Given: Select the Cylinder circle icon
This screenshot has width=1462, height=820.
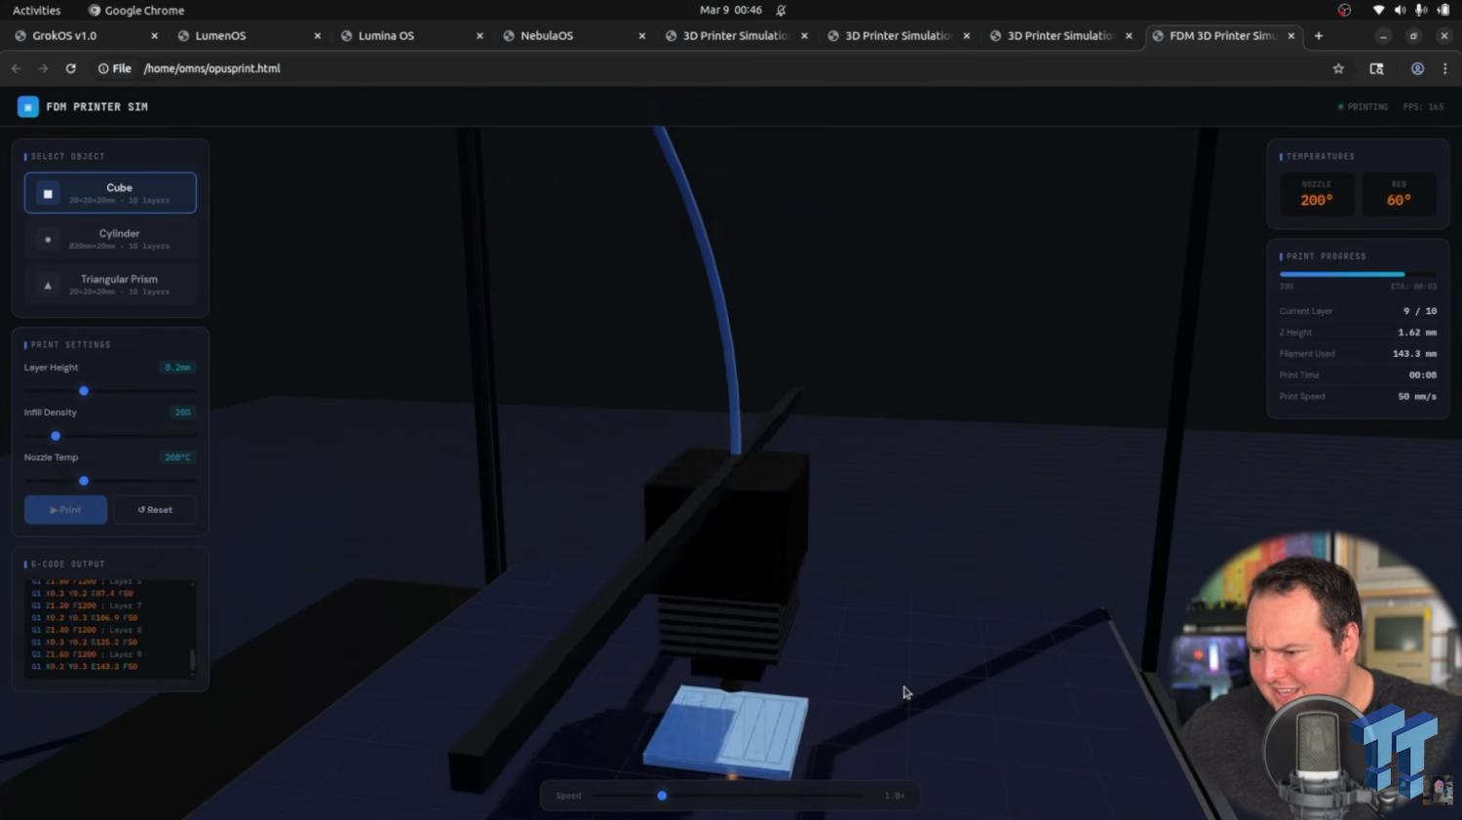Looking at the screenshot, I should pyautogui.click(x=48, y=239).
